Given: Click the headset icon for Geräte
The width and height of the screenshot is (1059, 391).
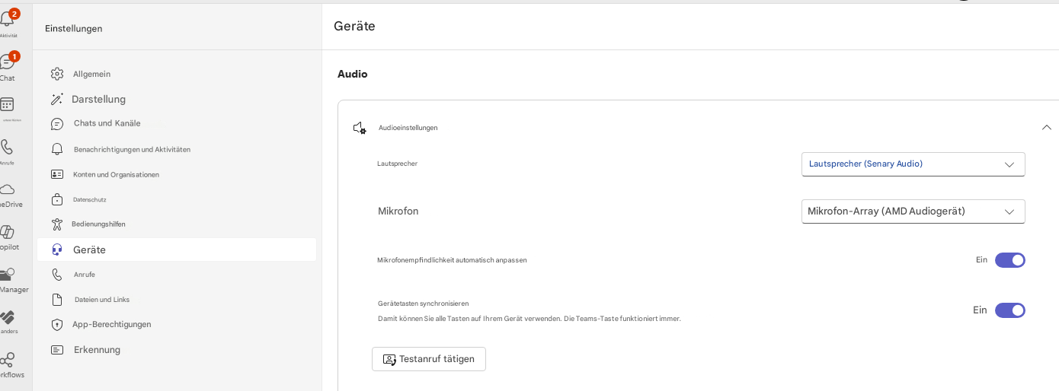Looking at the screenshot, I should coord(57,250).
